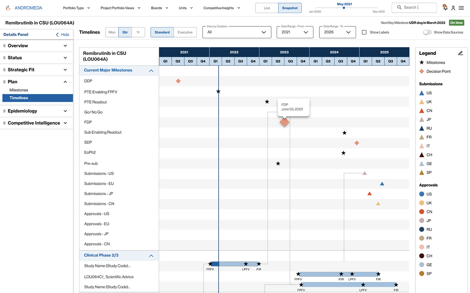The height and width of the screenshot is (293, 470).
Task: Select Milestones under Plan
Action: pos(19,90)
